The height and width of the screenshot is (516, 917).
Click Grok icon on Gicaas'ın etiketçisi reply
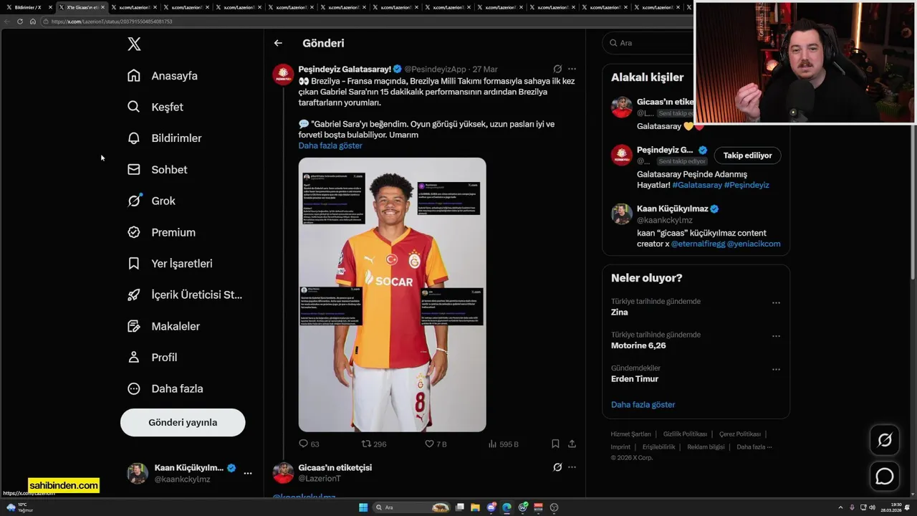(557, 467)
